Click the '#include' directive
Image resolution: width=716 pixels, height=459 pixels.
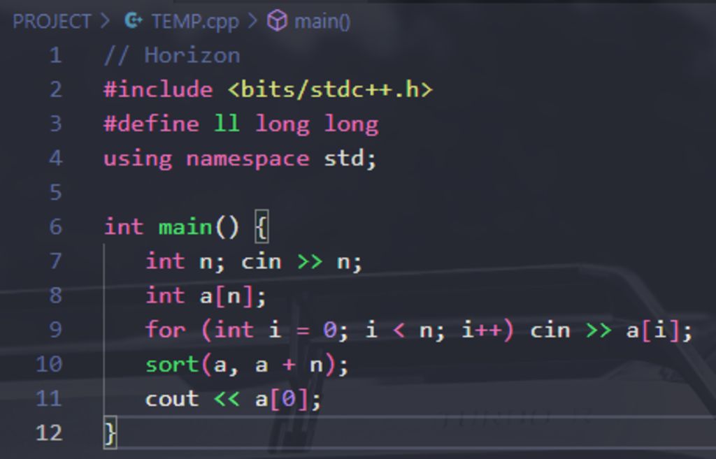coord(159,89)
